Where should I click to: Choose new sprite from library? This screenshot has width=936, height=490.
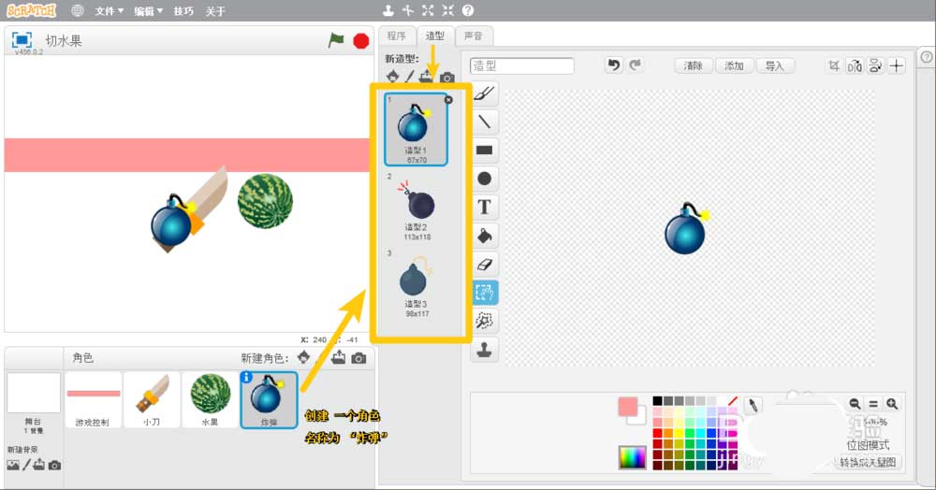[x=304, y=357]
